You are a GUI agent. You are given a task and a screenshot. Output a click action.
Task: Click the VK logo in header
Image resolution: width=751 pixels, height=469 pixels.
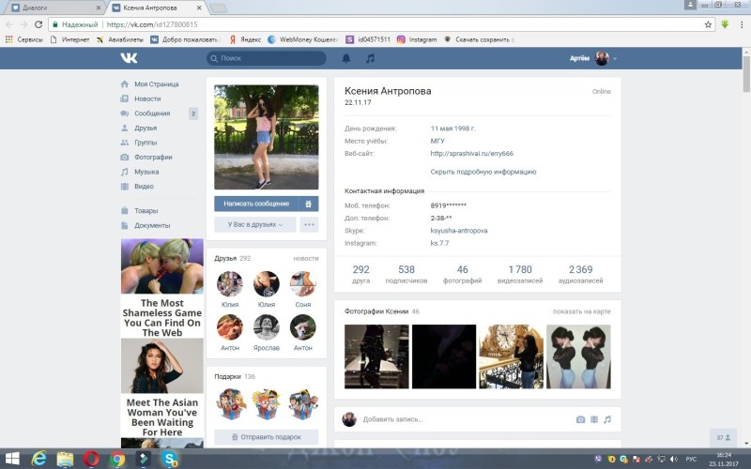[129, 58]
